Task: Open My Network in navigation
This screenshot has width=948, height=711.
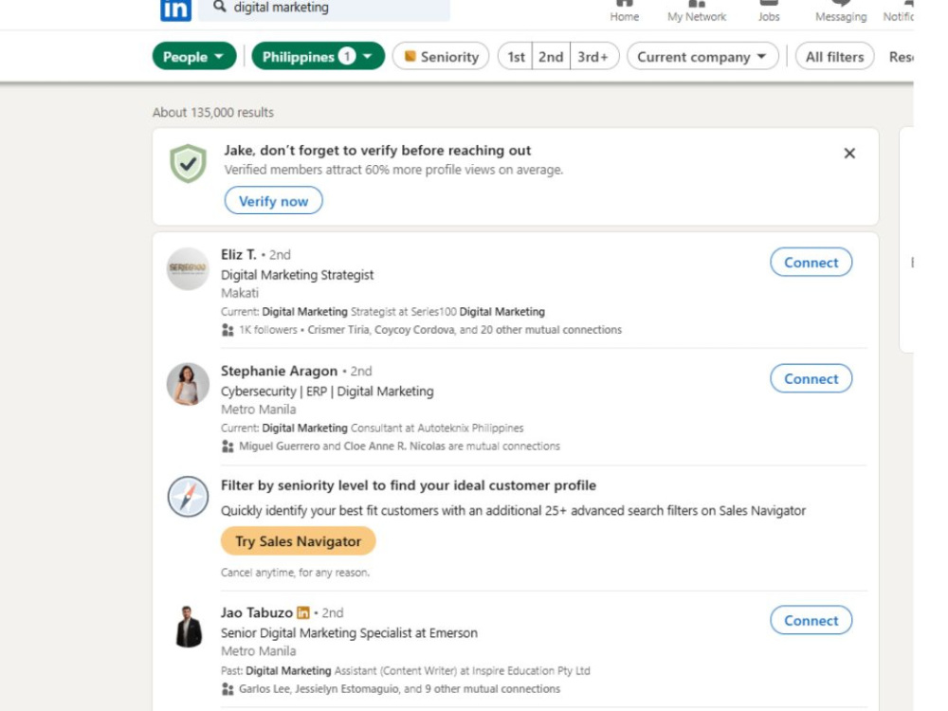Action: click(x=697, y=10)
